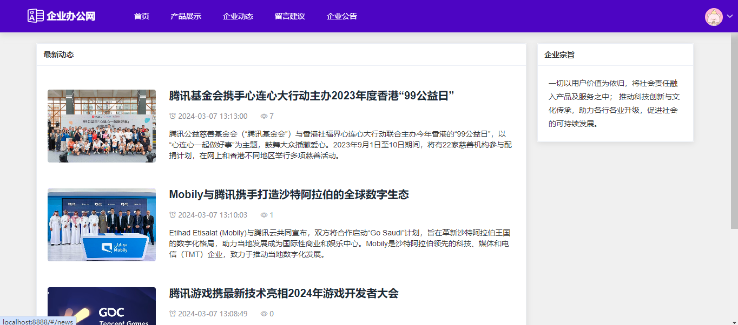The height and width of the screenshot is (325, 738).
Task: Click the Mobily signing ceremony thumbnail
Action: [102, 225]
